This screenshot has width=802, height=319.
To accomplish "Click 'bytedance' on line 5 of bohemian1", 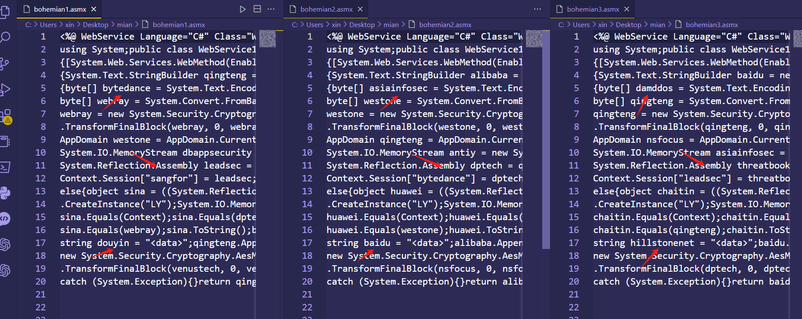I will [x=127, y=88].
